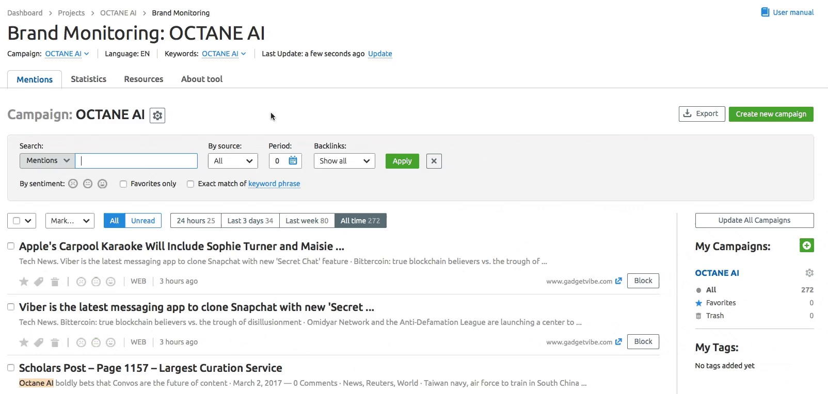Open the Mentions search type dropdown

[47, 161]
